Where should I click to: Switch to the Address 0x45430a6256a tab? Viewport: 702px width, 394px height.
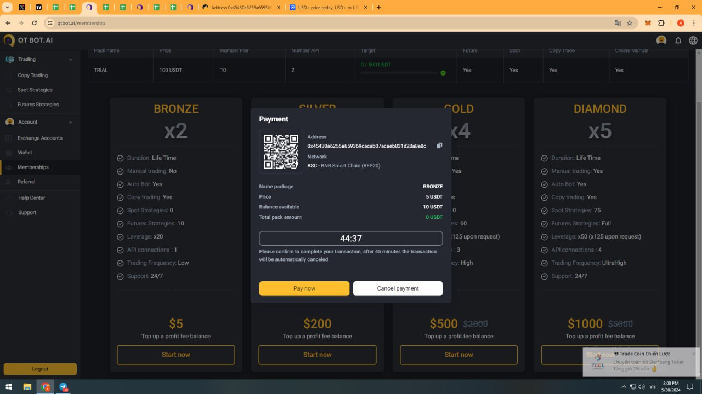240,7
